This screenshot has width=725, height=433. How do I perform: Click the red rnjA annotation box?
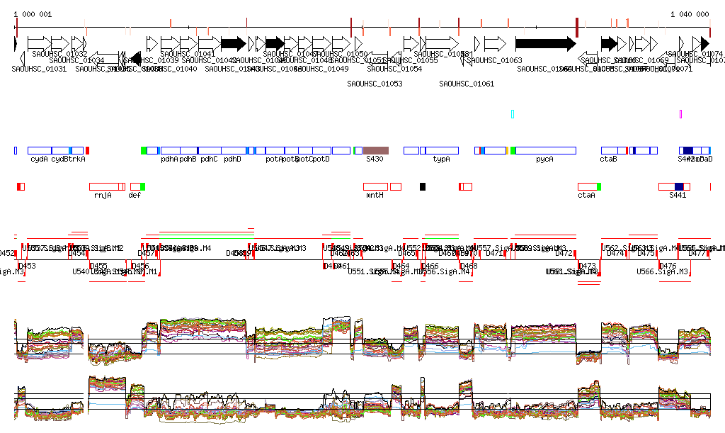104,186
